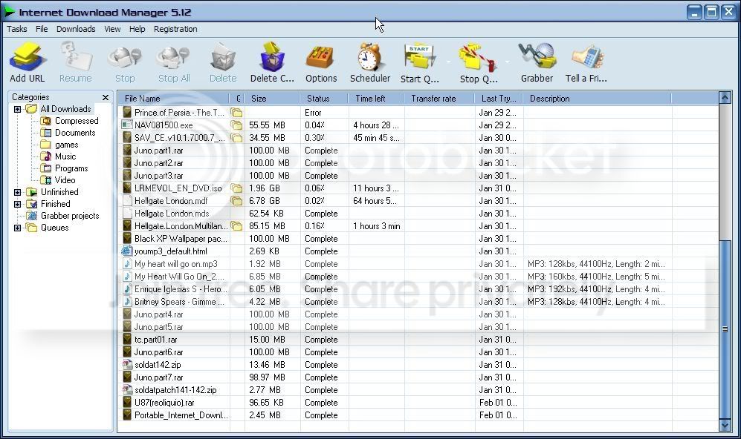Sort by the Size column header
The height and width of the screenshot is (439, 741).
[272, 99]
